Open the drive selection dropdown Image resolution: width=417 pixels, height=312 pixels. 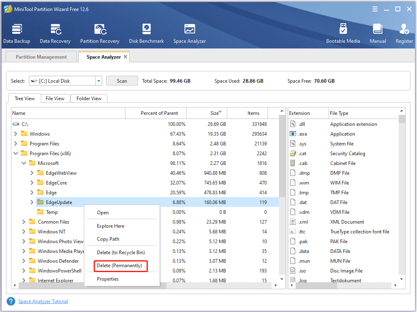(99, 81)
